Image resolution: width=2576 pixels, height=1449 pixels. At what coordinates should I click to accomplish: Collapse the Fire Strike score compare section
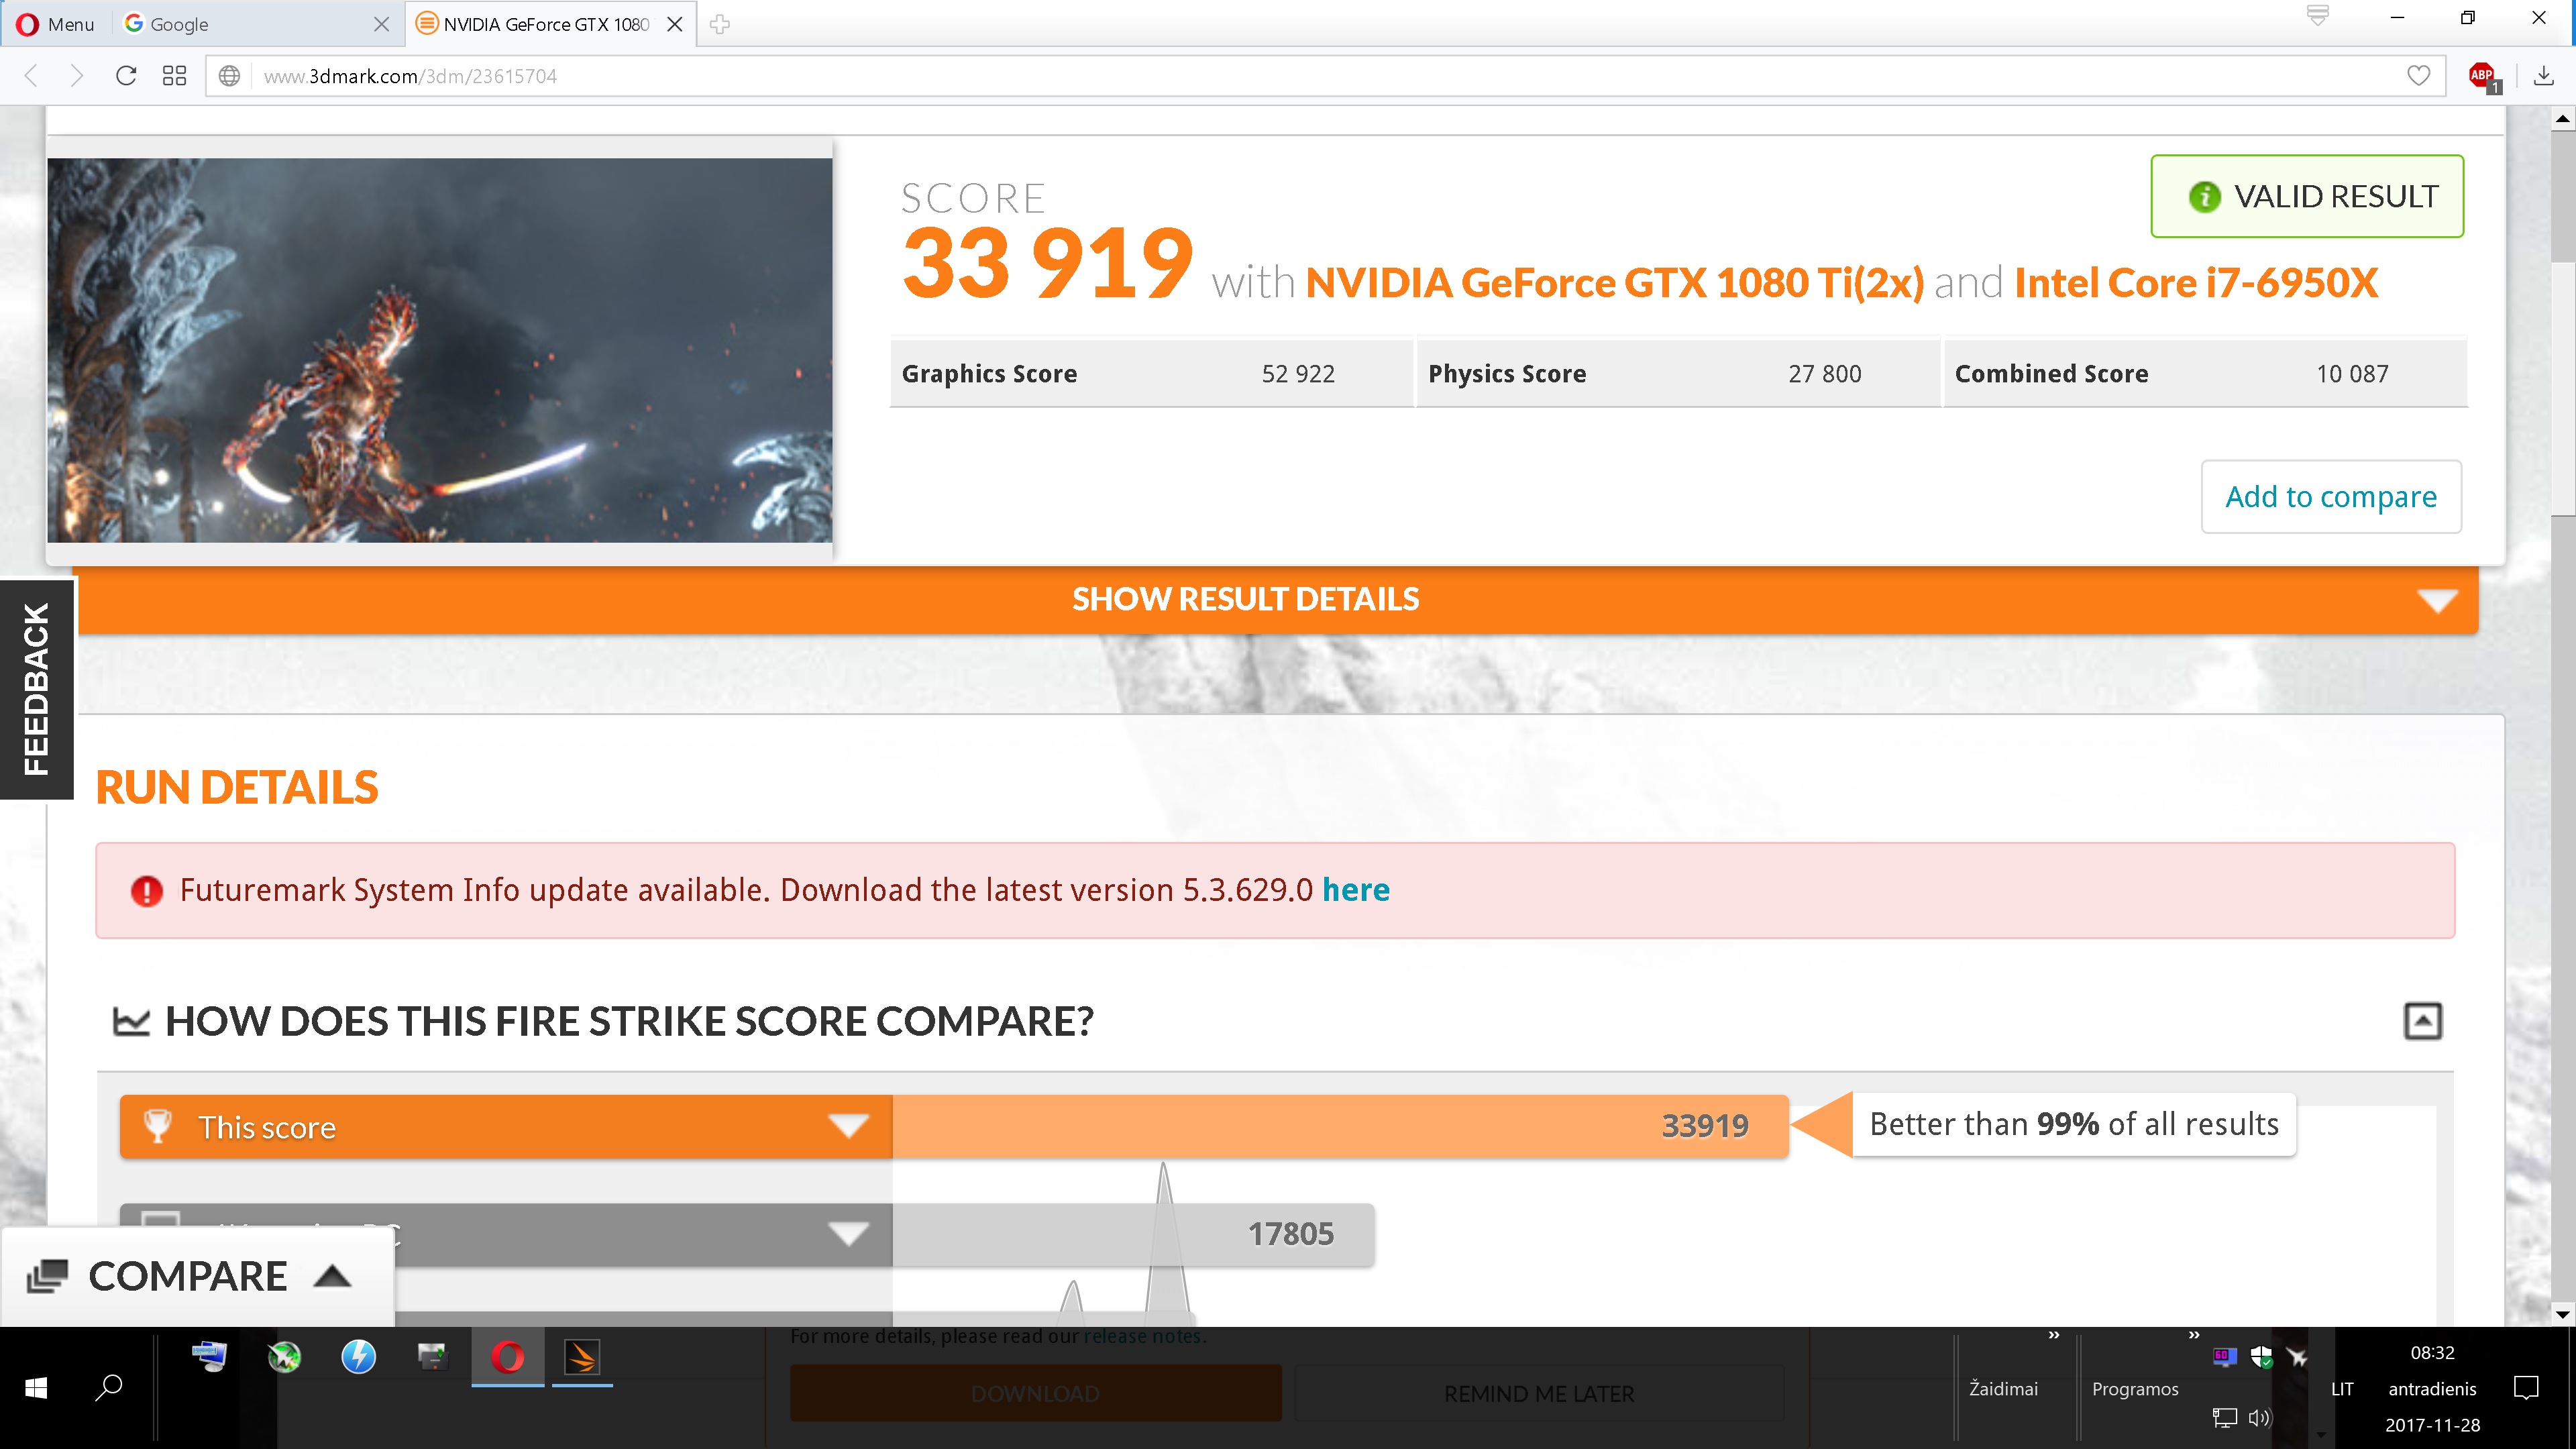pos(2422,1021)
